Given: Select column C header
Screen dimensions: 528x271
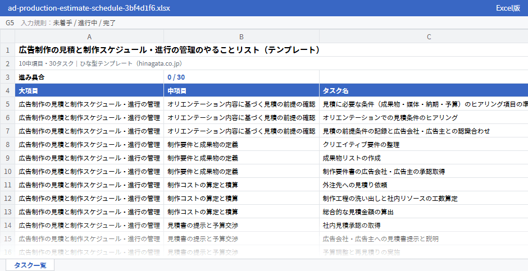Looking at the screenshot, I should tap(424, 36).
